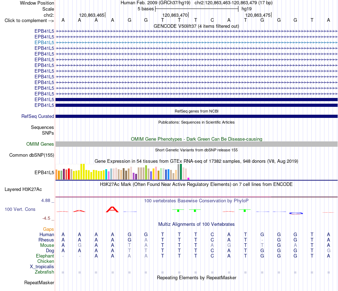Click the EPB41L5 label beside the GTEx bar chart

click(x=44, y=172)
